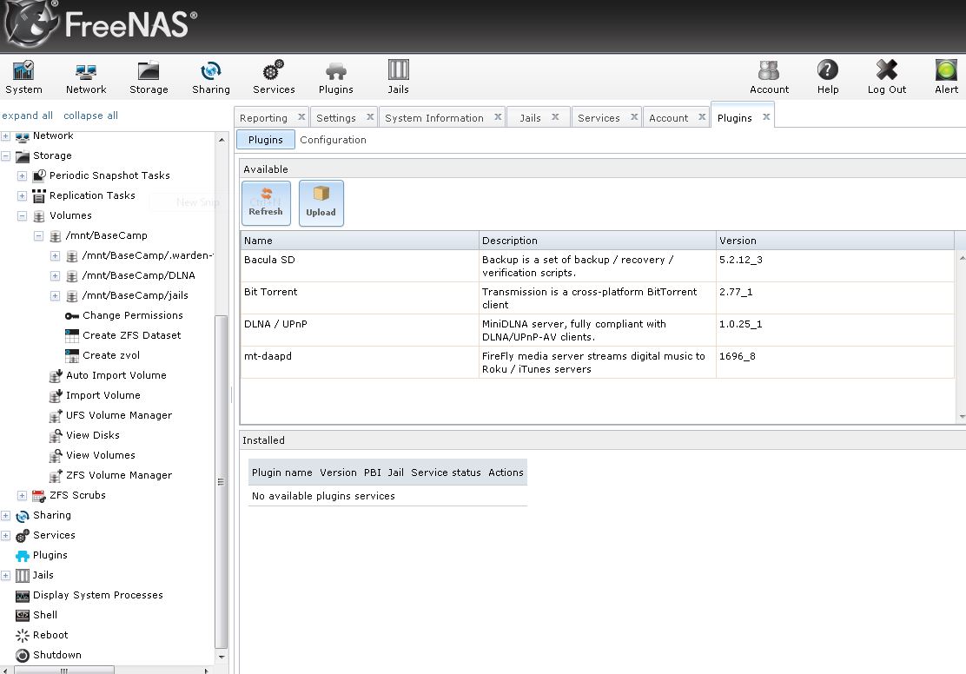This screenshot has height=674, width=966.
Task: Open Shell in sidebar tree
Action: [x=44, y=615]
